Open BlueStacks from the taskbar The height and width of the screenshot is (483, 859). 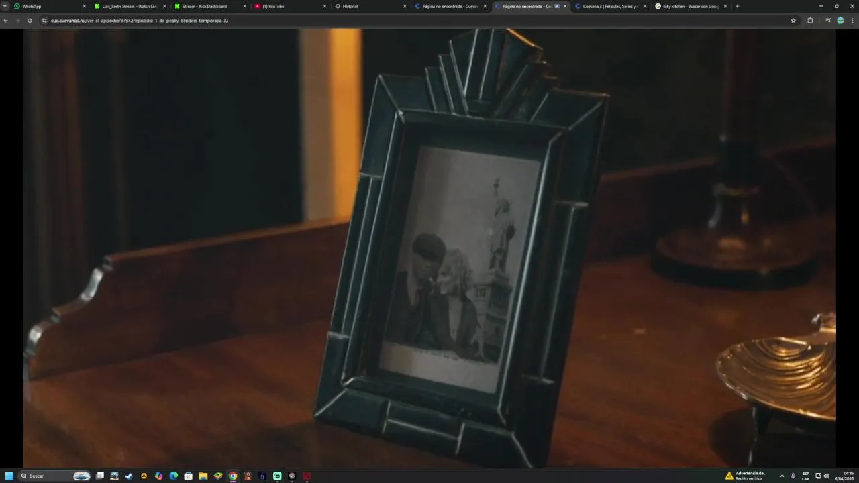[218, 476]
